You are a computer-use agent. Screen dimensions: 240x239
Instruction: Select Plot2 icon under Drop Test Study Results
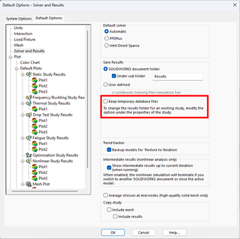click(x=35, y=126)
